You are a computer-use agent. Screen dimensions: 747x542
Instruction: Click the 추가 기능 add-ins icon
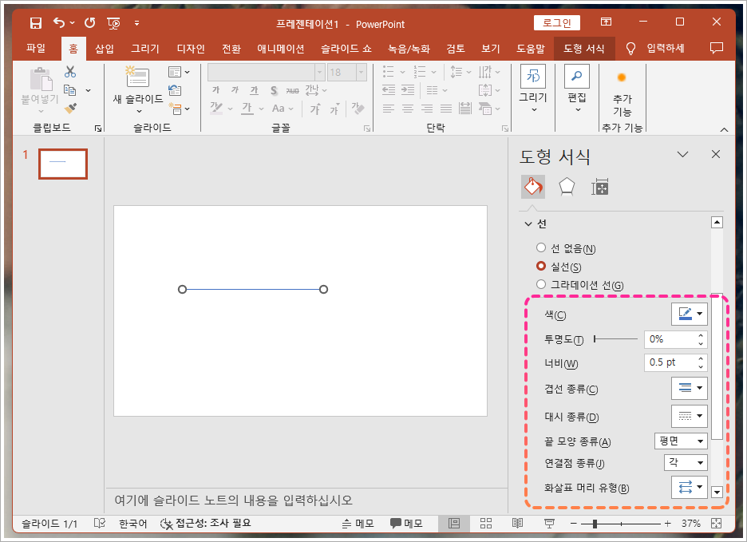(621, 77)
